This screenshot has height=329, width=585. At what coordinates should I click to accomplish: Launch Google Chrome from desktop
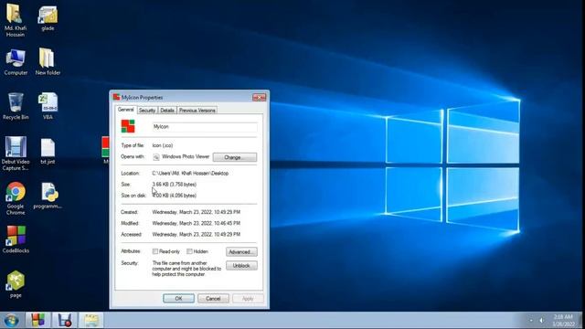pyautogui.click(x=16, y=192)
